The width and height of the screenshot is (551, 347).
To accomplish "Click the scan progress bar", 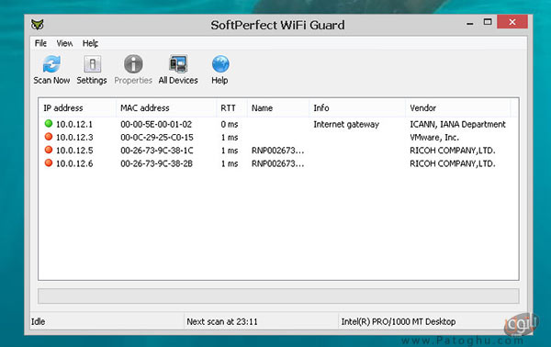I will pyautogui.click(x=278, y=297).
